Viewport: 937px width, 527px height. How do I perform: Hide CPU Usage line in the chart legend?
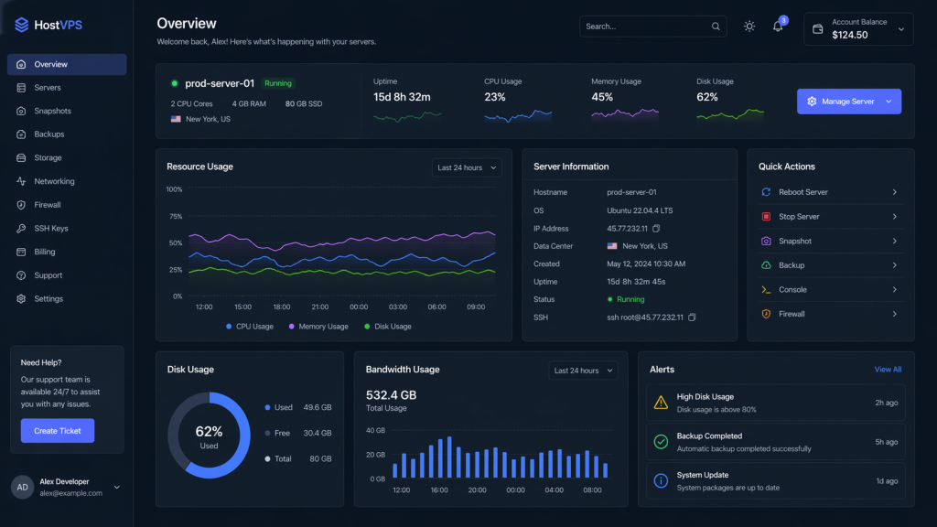[x=249, y=326]
